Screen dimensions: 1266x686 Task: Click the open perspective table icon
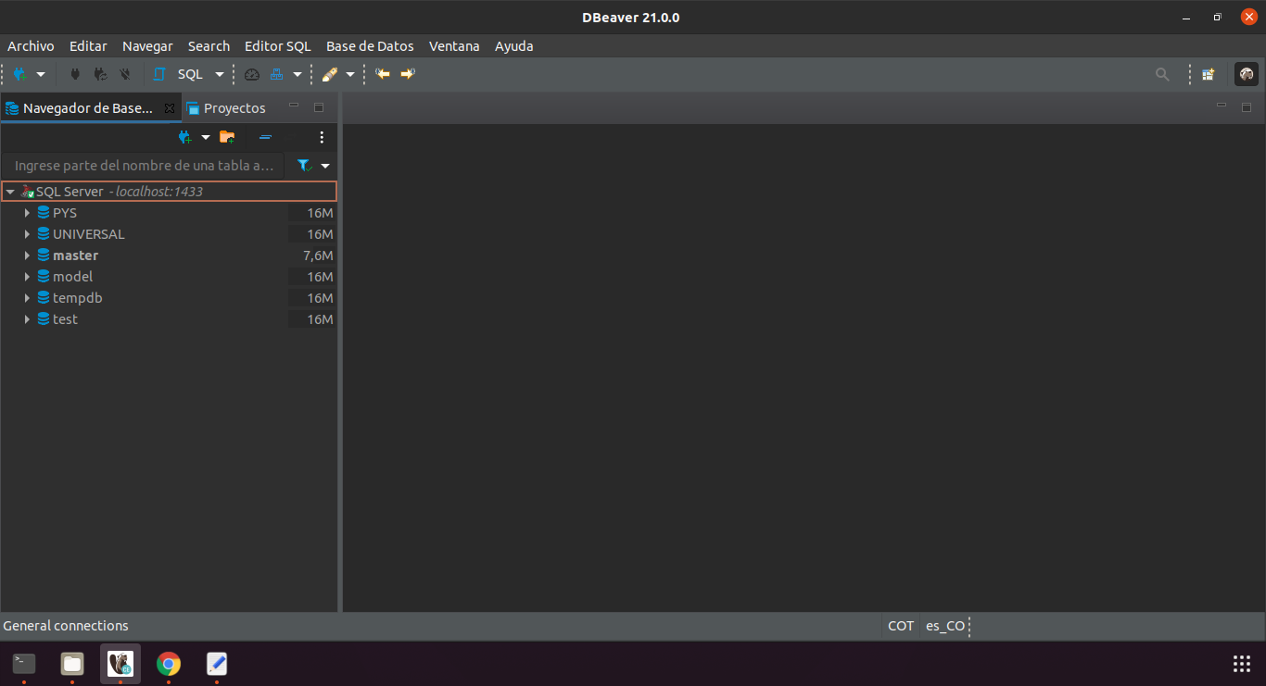(x=1209, y=74)
